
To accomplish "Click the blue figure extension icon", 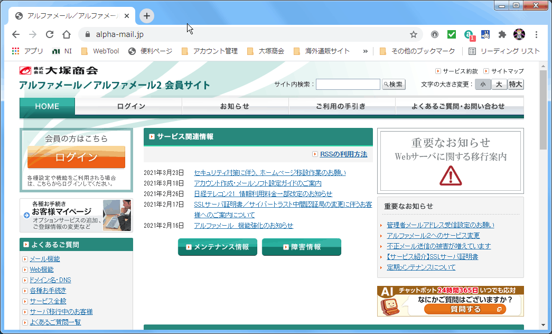I will tap(485, 34).
